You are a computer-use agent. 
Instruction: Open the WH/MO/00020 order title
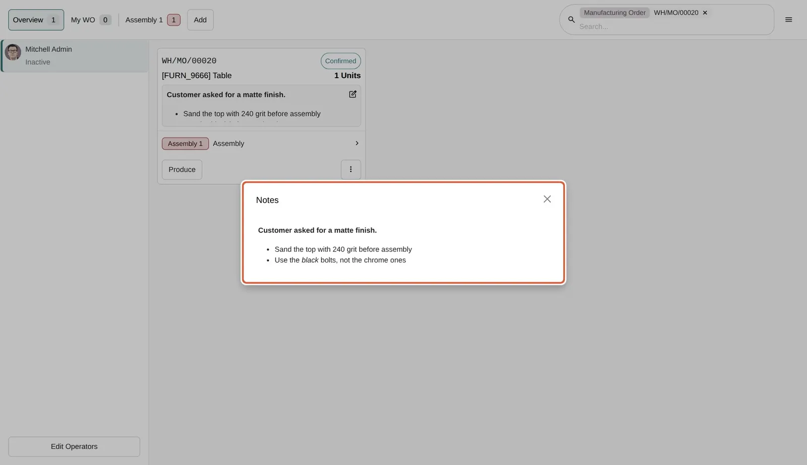(189, 60)
